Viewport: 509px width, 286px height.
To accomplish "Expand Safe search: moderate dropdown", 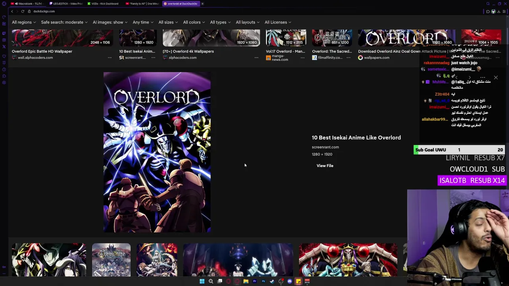I will 64,22.
